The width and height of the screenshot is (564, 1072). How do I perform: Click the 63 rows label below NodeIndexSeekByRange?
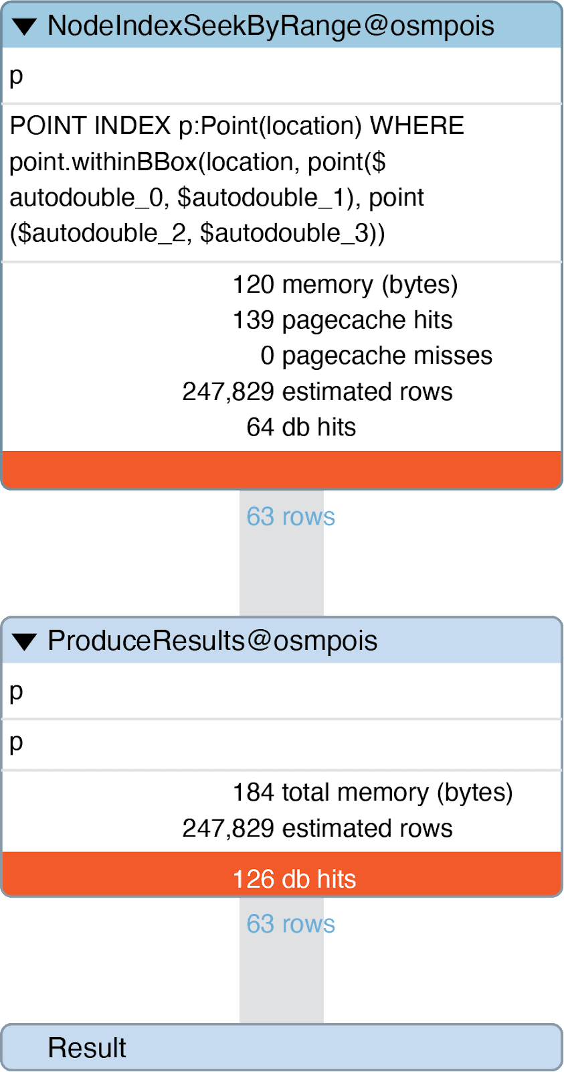[x=290, y=517]
